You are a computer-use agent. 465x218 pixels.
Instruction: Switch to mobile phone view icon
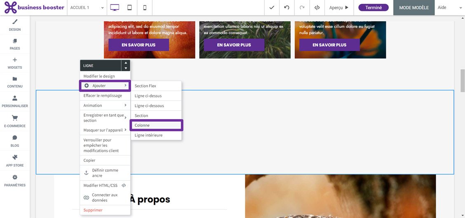pos(145,7)
